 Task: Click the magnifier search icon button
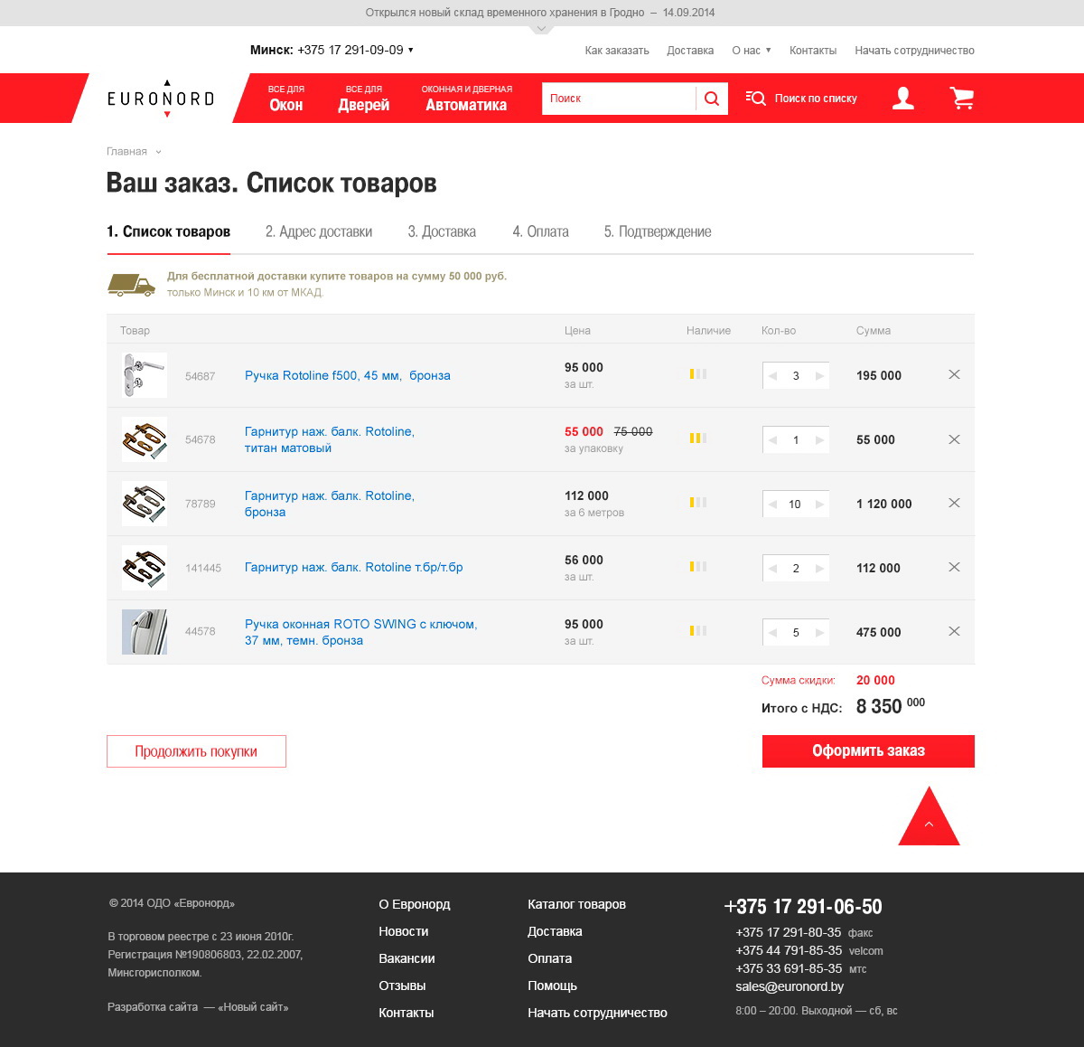click(x=712, y=99)
